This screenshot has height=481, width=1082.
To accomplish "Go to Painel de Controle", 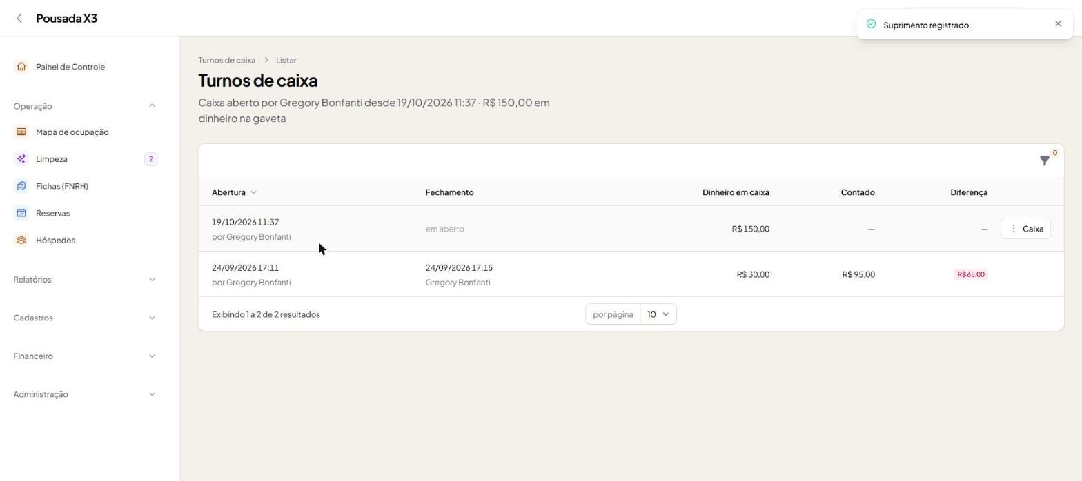I will (70, 67).
